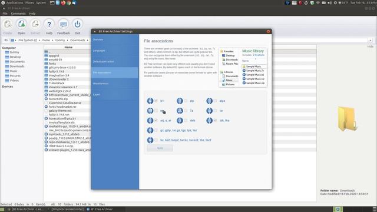Click the File System (/) breadcrumb

28,40
